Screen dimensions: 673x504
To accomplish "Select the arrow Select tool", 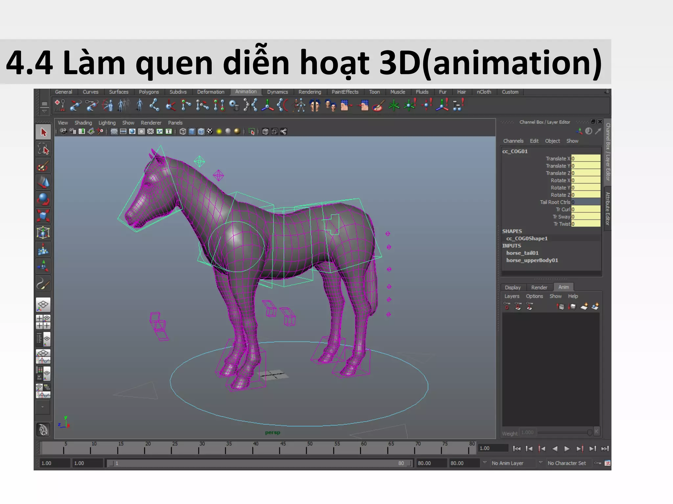I will (x=43, y=132).
